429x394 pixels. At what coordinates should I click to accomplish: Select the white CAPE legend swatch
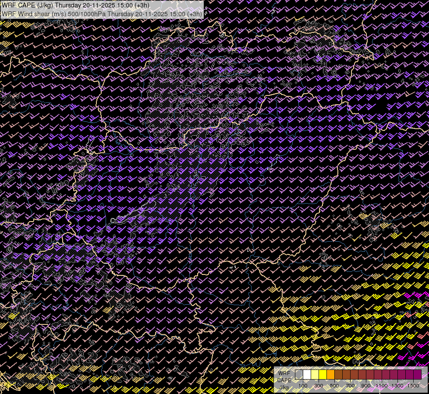307,374
